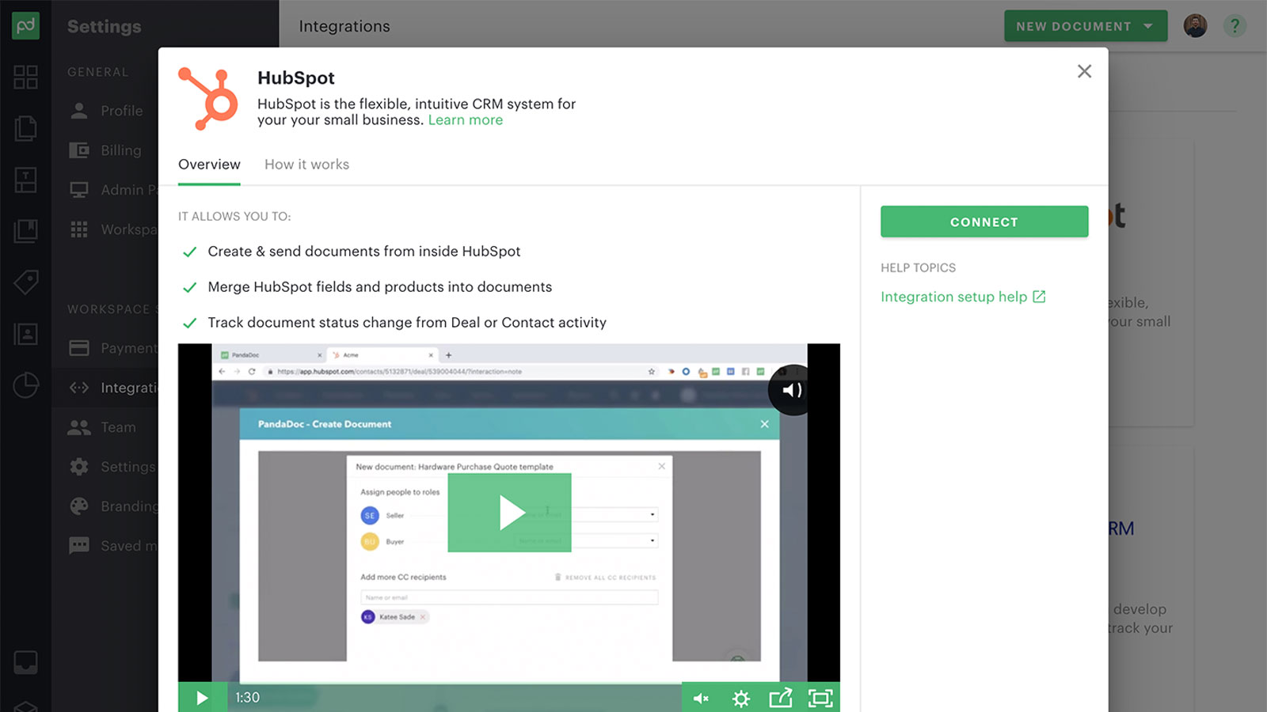Click the video share icon

[780, 698]
